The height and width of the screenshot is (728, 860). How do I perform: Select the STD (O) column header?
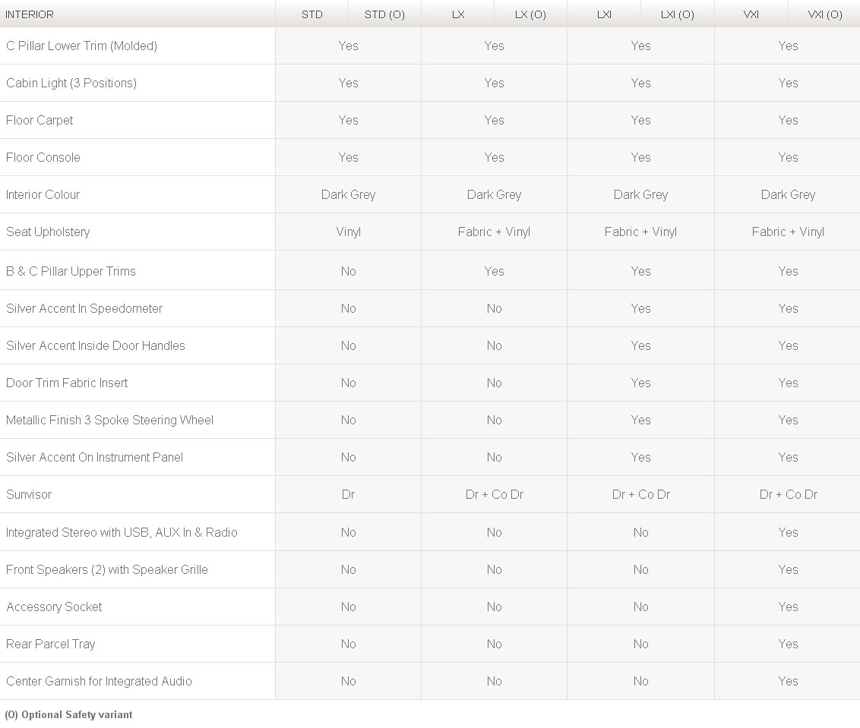tap(384, 14)
